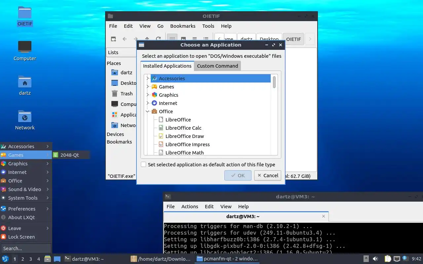Close the dartz@VM3 terminal tab

coord(324,216)
